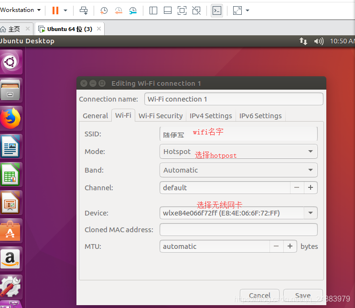Image resolution: width=355 pixels, height=308 pixels.
Task: Open Ubuntu network indicator in top panel
Action: click(x=303, y=41)
